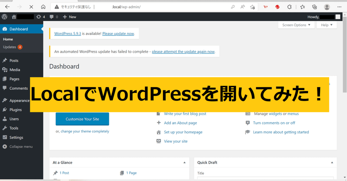Open New content menu in admin bar
The width and height of the screenshot is (347, 181).
[69, 17]
